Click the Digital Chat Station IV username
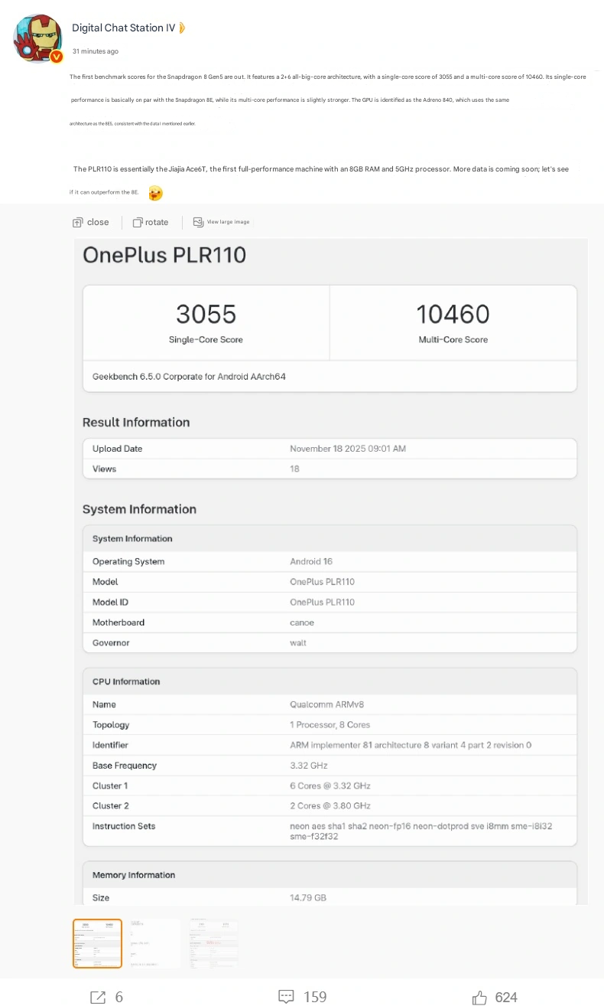Viewport: 604px width, 1006px height. (x=123, y=28)
